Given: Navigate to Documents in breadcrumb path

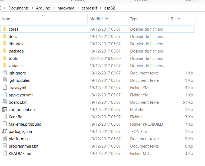Looking at the screenshot, I should coord(18,8).
